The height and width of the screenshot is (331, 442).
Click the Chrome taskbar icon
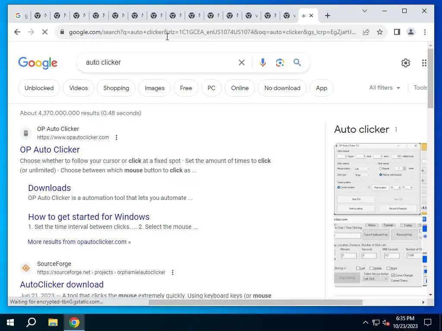tap(74, 322)
